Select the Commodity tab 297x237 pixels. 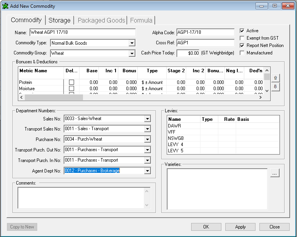(26, 20)
